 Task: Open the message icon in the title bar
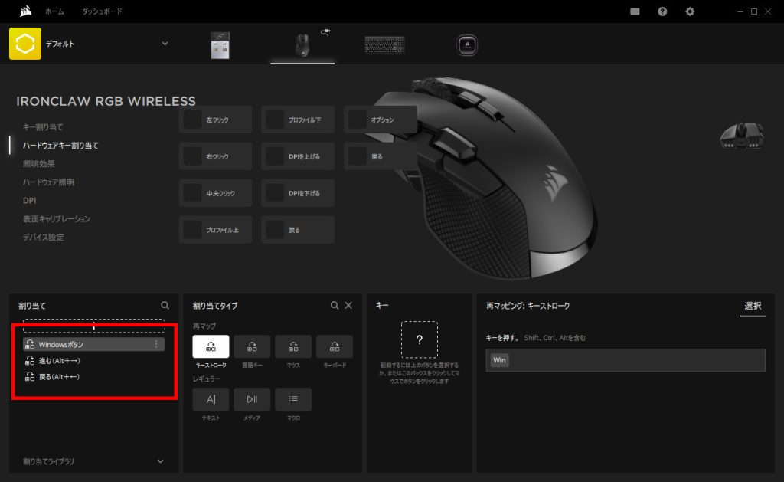tap(635, 11)
